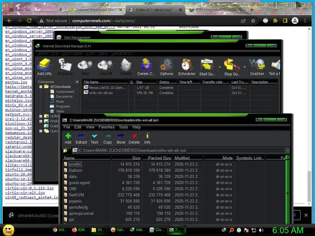Switch to IDM Integration Module tab
The image size is (315, 236).
tap(216, 10)
